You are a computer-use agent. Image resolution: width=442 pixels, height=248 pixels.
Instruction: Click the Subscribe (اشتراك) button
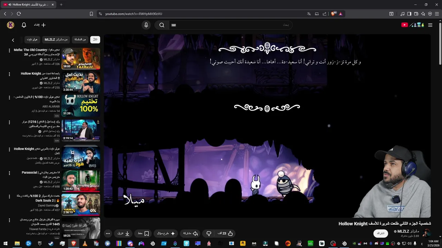click(381, 233)
